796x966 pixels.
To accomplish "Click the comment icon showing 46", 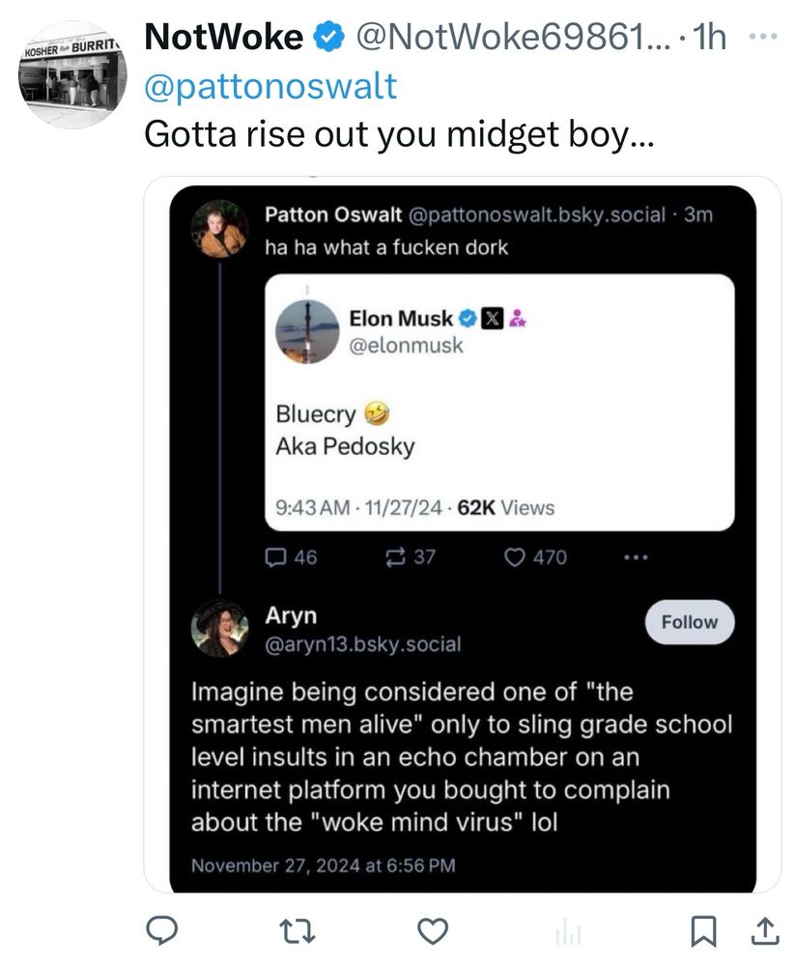I will [x=291, y=557].
